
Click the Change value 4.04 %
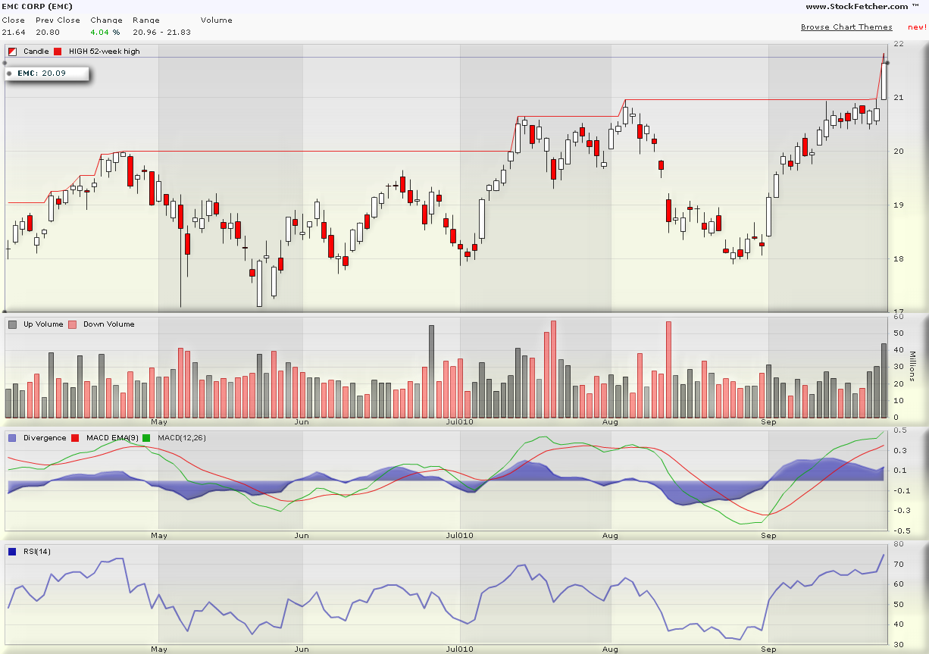point(105,33)
